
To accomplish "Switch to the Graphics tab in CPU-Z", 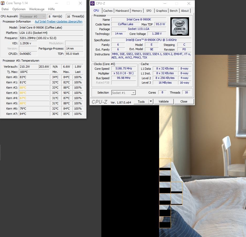I will pyautogui.click(x=161, y=11).
